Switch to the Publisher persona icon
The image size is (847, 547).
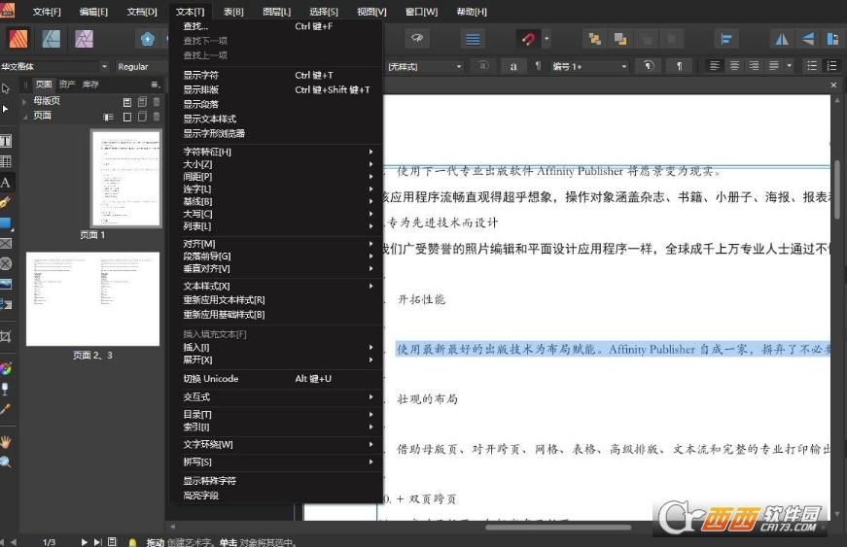18,39
